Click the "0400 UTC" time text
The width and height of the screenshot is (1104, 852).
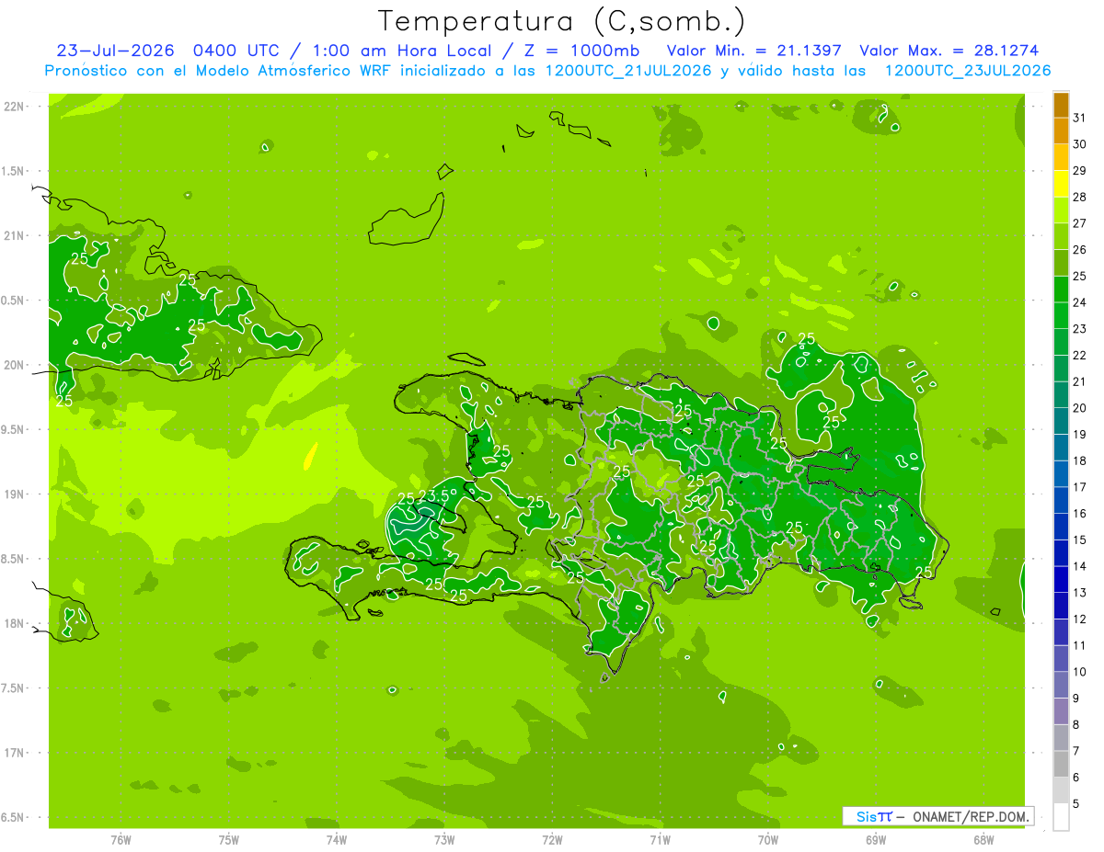(x=236, y=50)
